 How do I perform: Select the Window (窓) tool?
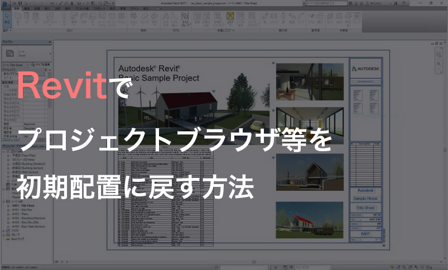pos(36,18)
